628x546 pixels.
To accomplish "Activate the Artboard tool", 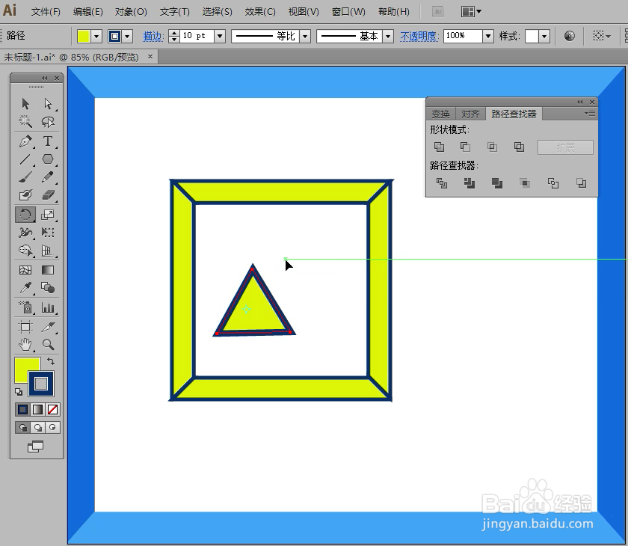I will 25,327.
